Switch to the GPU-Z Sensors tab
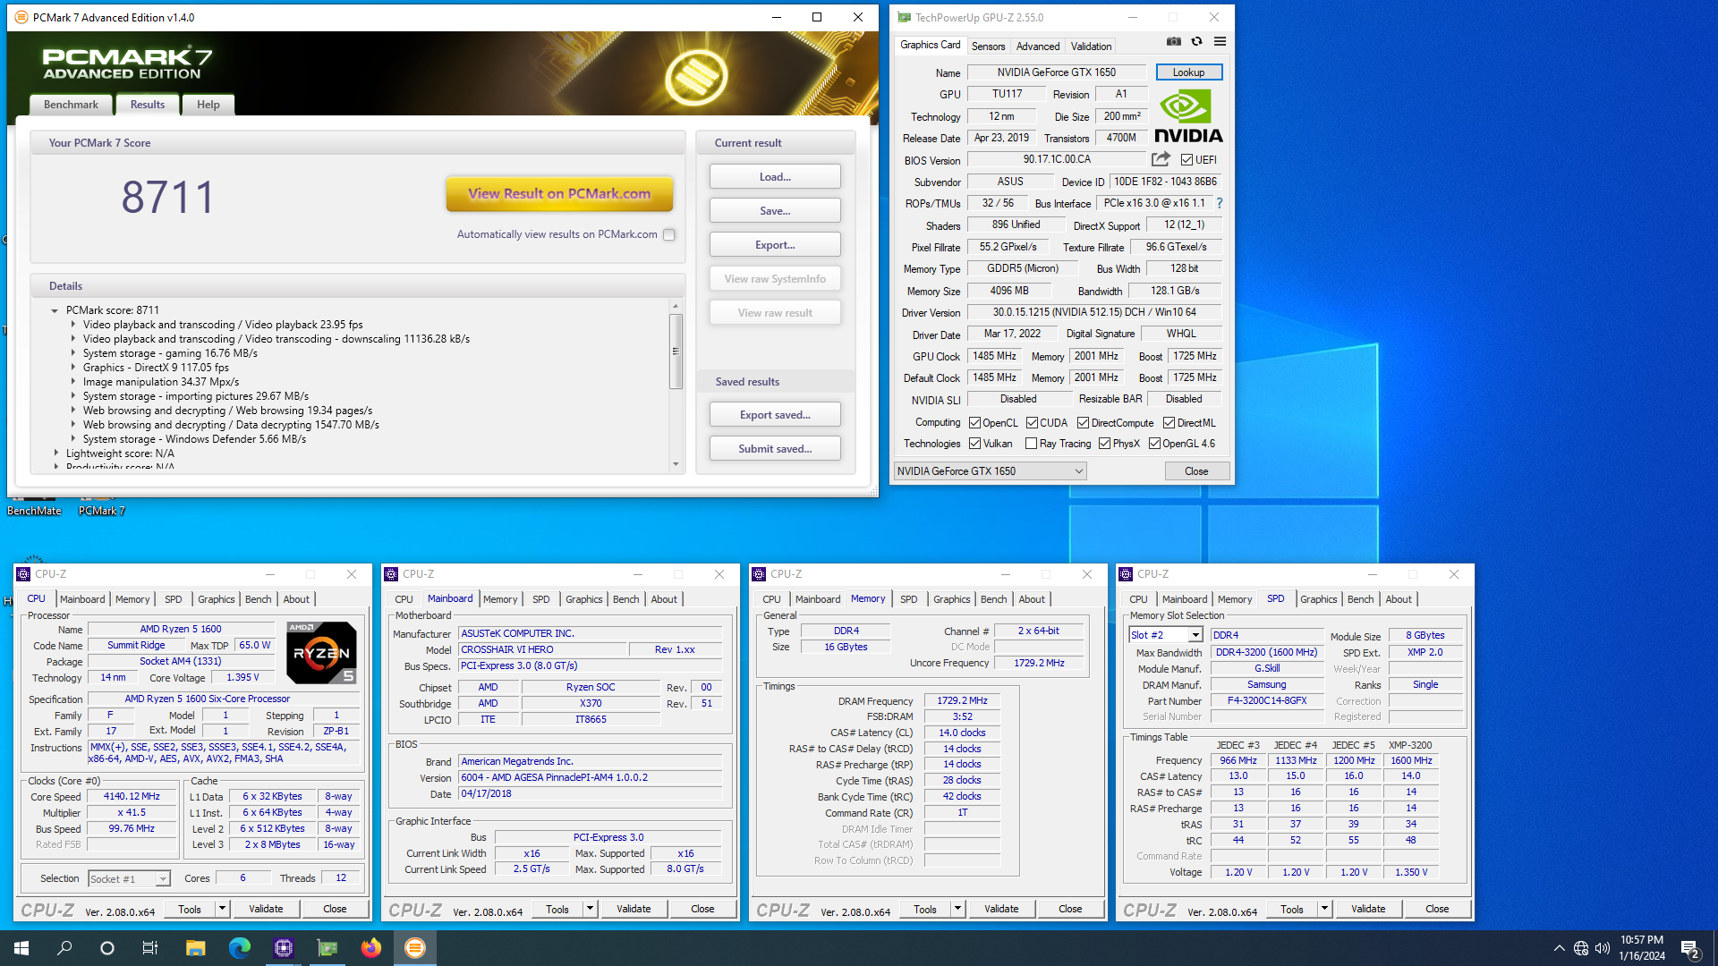Image resolution: width=1718 pixels, height=966 pixels. (988, 47)
